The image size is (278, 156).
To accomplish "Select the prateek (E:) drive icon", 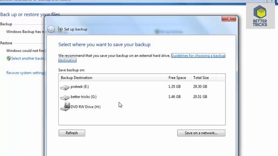I will tap(65, 88).
